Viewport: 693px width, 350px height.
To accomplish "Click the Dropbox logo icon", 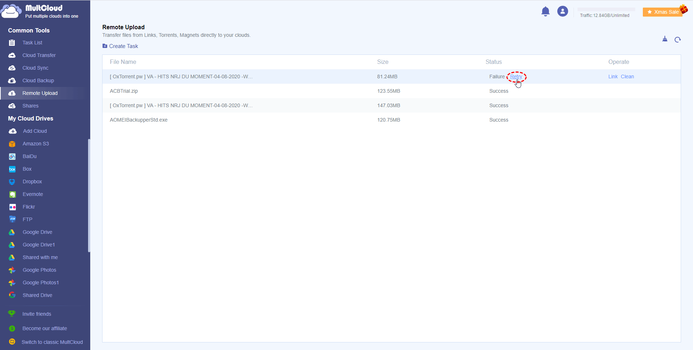I will click(12, 182).
